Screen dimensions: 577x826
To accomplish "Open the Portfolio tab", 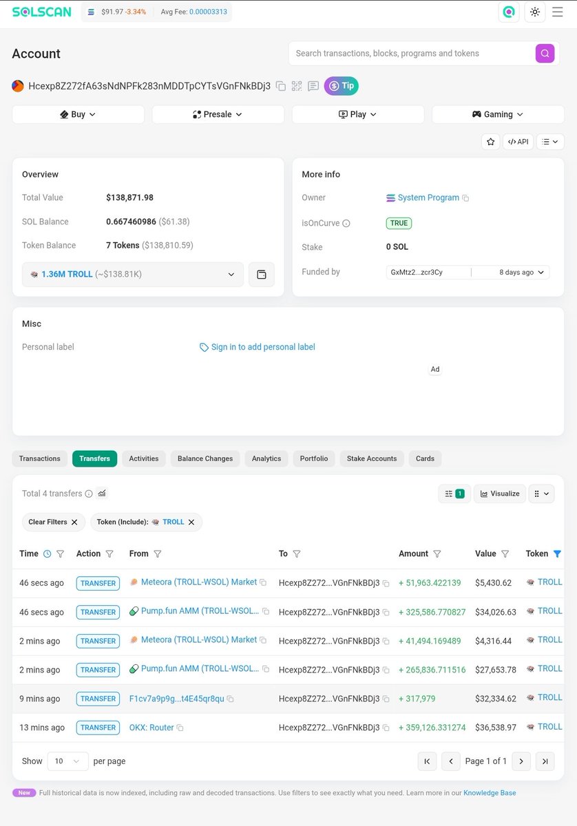I will 314,458.
